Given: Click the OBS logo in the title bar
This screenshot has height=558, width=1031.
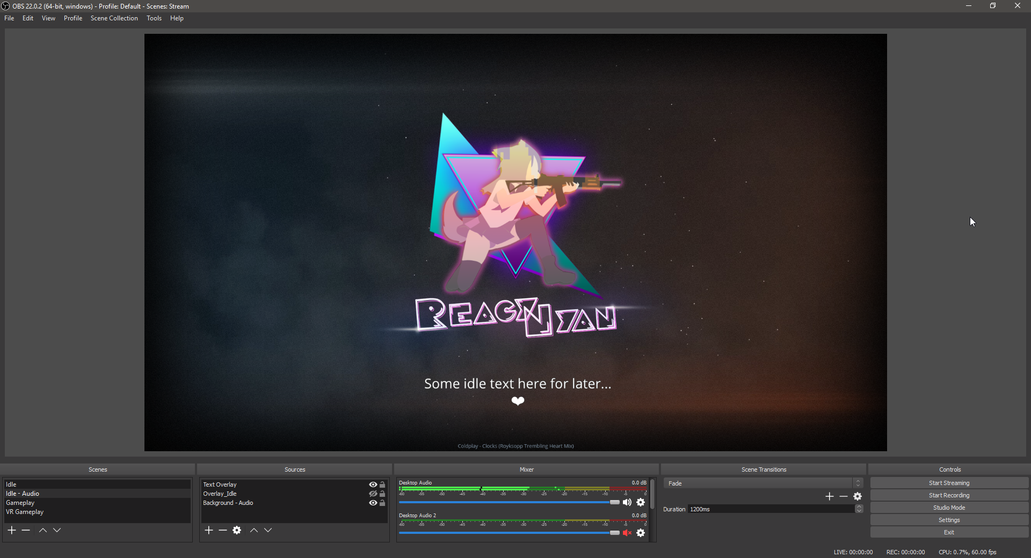Looking at the screenshot, I should point(5,6).
